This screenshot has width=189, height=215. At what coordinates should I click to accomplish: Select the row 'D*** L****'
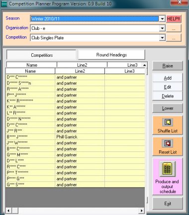[x=75, y=161]
